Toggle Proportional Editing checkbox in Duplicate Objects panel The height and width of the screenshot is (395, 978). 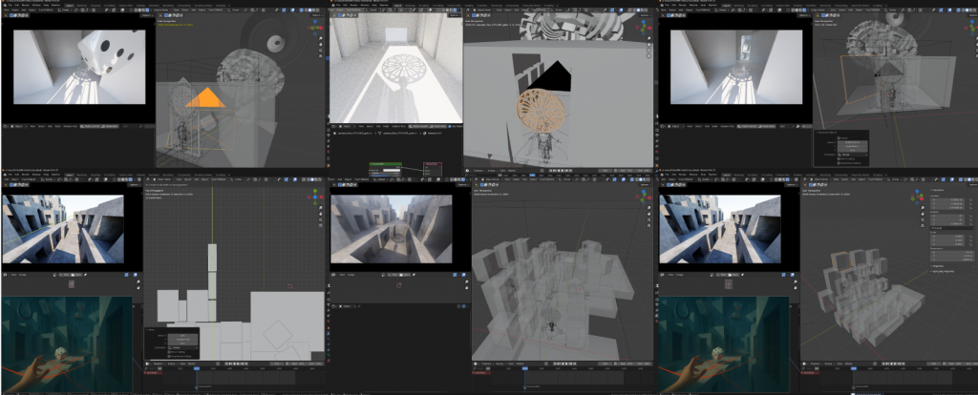[839, 162]
